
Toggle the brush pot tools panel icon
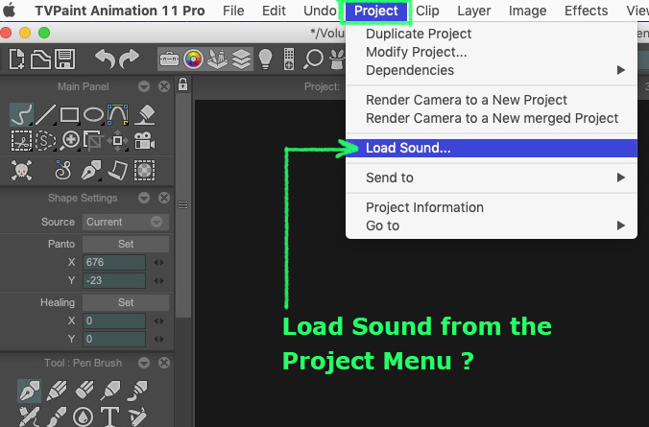coord(217,59)
